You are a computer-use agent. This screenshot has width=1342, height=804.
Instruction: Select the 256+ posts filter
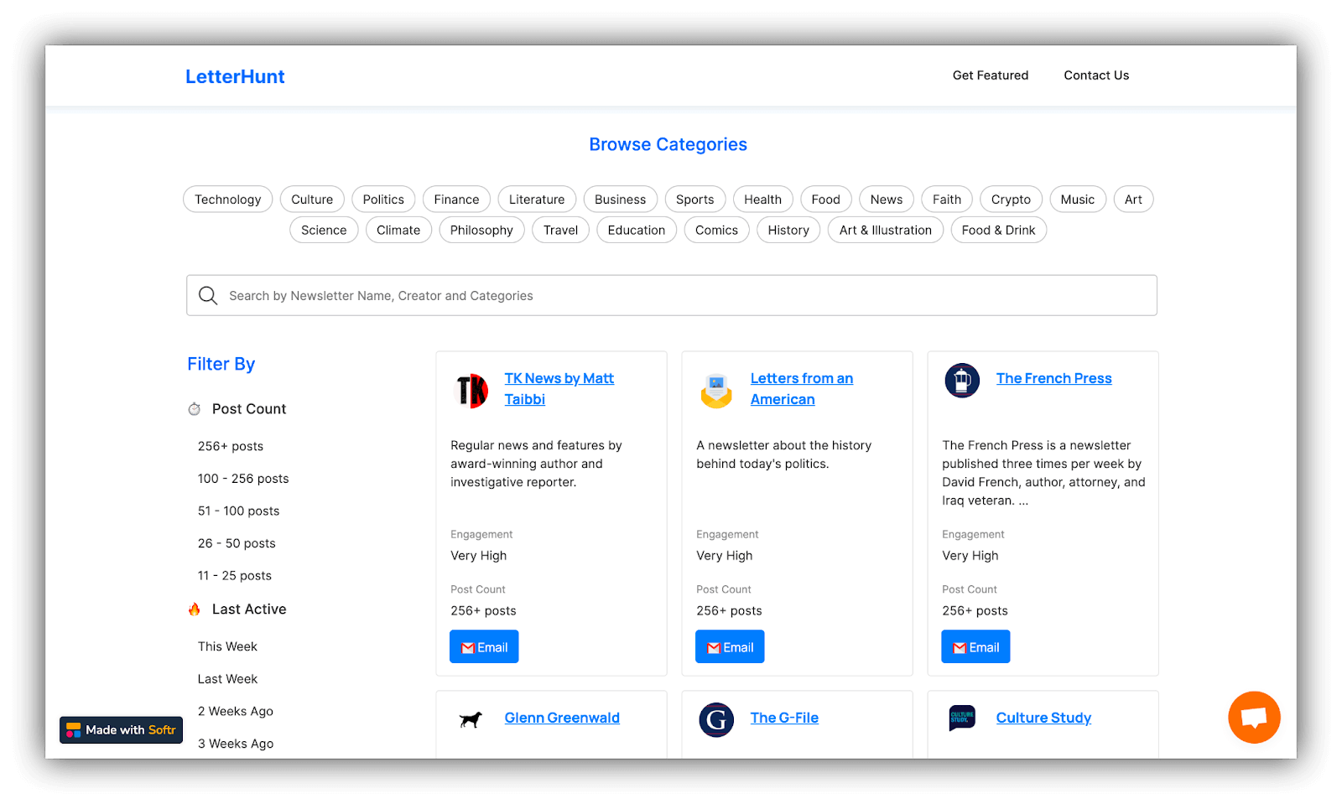tap(230, 445)
